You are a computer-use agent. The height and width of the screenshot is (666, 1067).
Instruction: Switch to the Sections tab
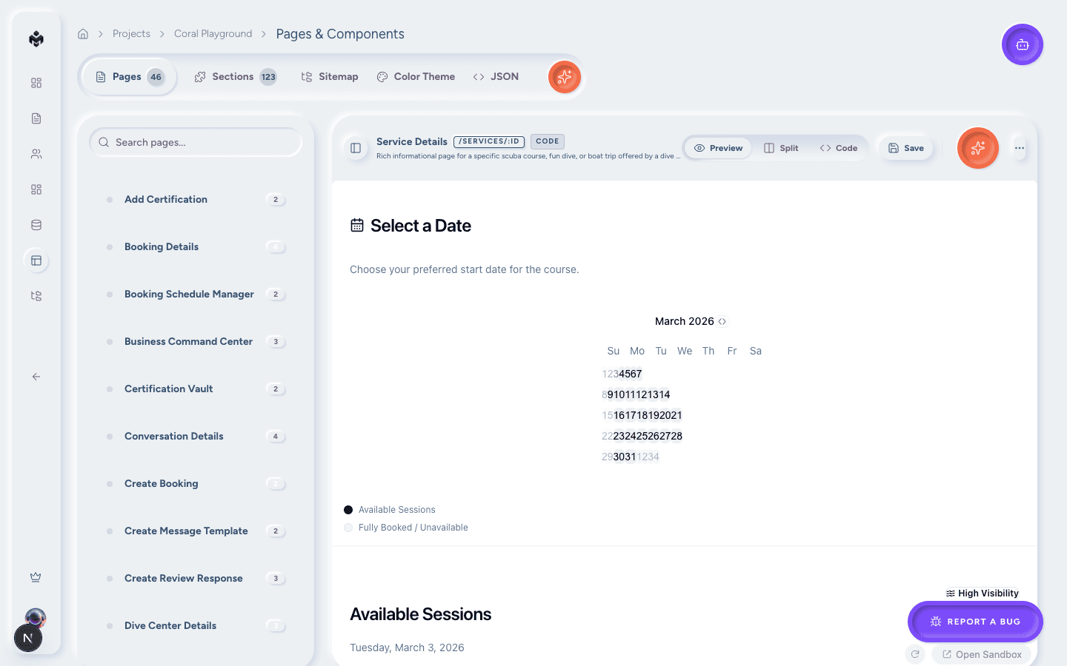click(235, 76)
